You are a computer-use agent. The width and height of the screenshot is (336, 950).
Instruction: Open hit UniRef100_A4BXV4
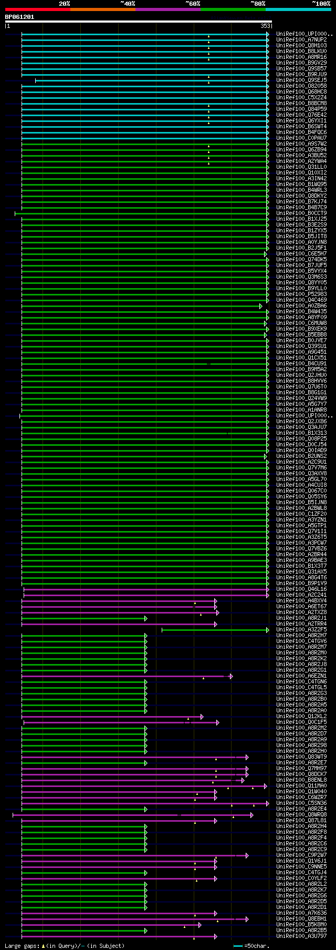click(301, 600)
